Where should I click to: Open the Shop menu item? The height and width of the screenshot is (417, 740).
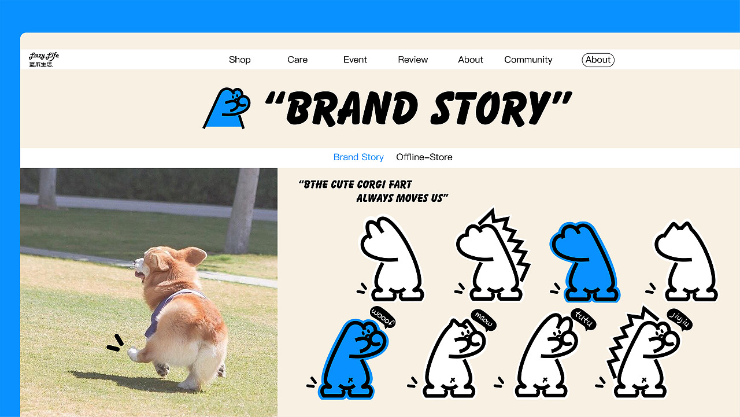pos(239,60)
